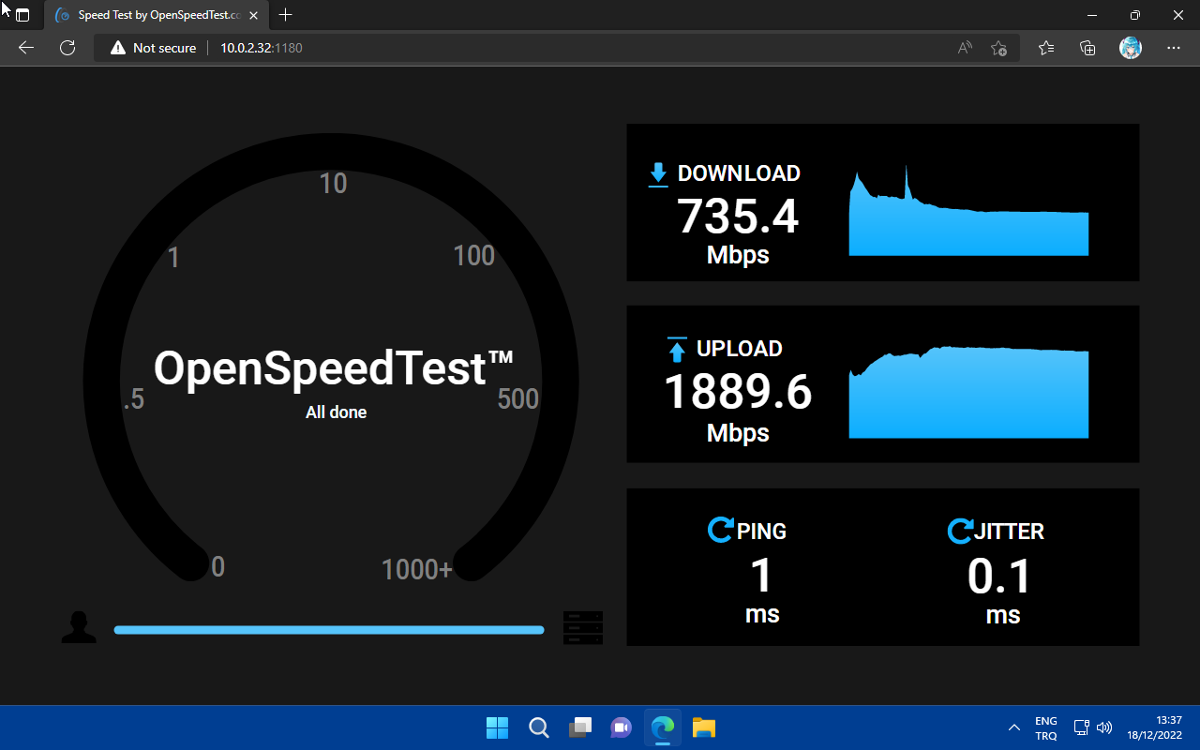Open taskbar Search
This screenshot has height=750, width=1200.
(538, 727)
